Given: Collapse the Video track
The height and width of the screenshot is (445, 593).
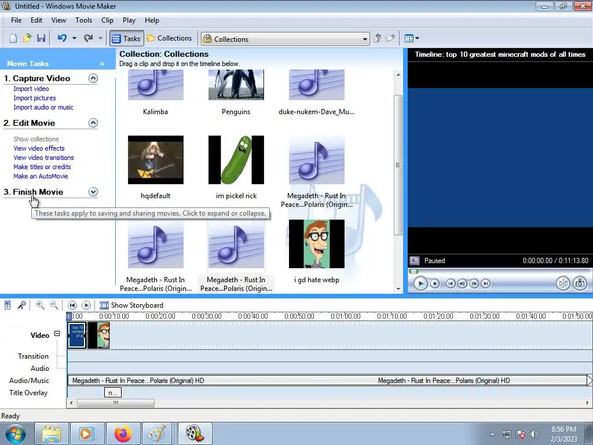Looking at the screenshot, I should [57, 334].
